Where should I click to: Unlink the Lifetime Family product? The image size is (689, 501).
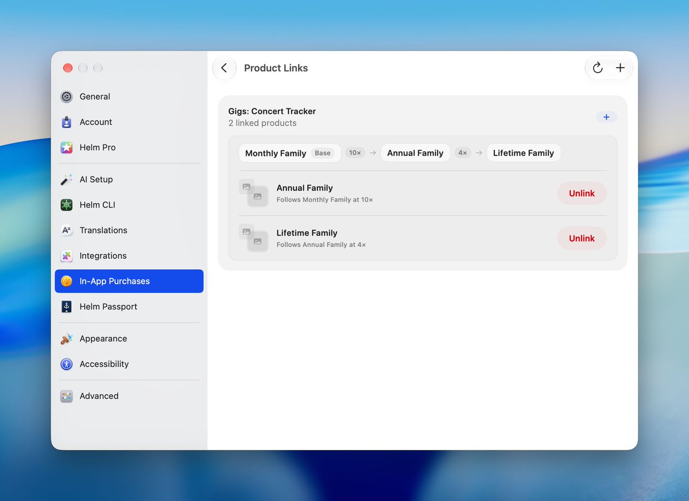tap(582, 238)
